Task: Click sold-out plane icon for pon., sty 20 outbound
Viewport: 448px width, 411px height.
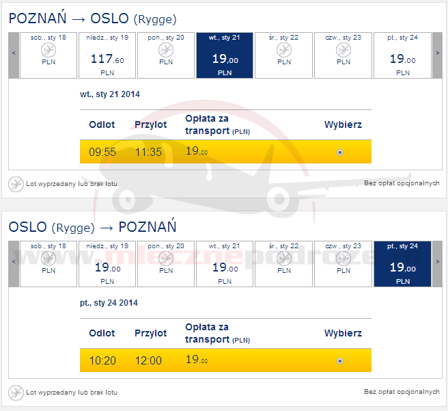Action: (x=166, y=51)
